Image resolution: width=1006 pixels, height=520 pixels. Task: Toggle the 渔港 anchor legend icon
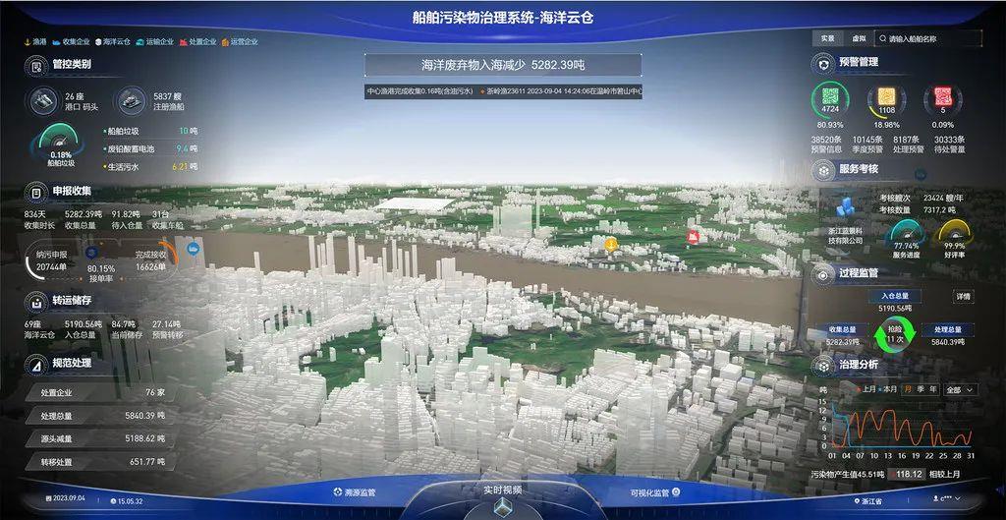(28, 41)
